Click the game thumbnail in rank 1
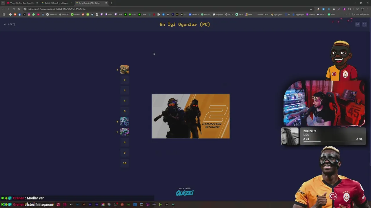The width and height of the screenshot is (371, 208). click(125, 70)
